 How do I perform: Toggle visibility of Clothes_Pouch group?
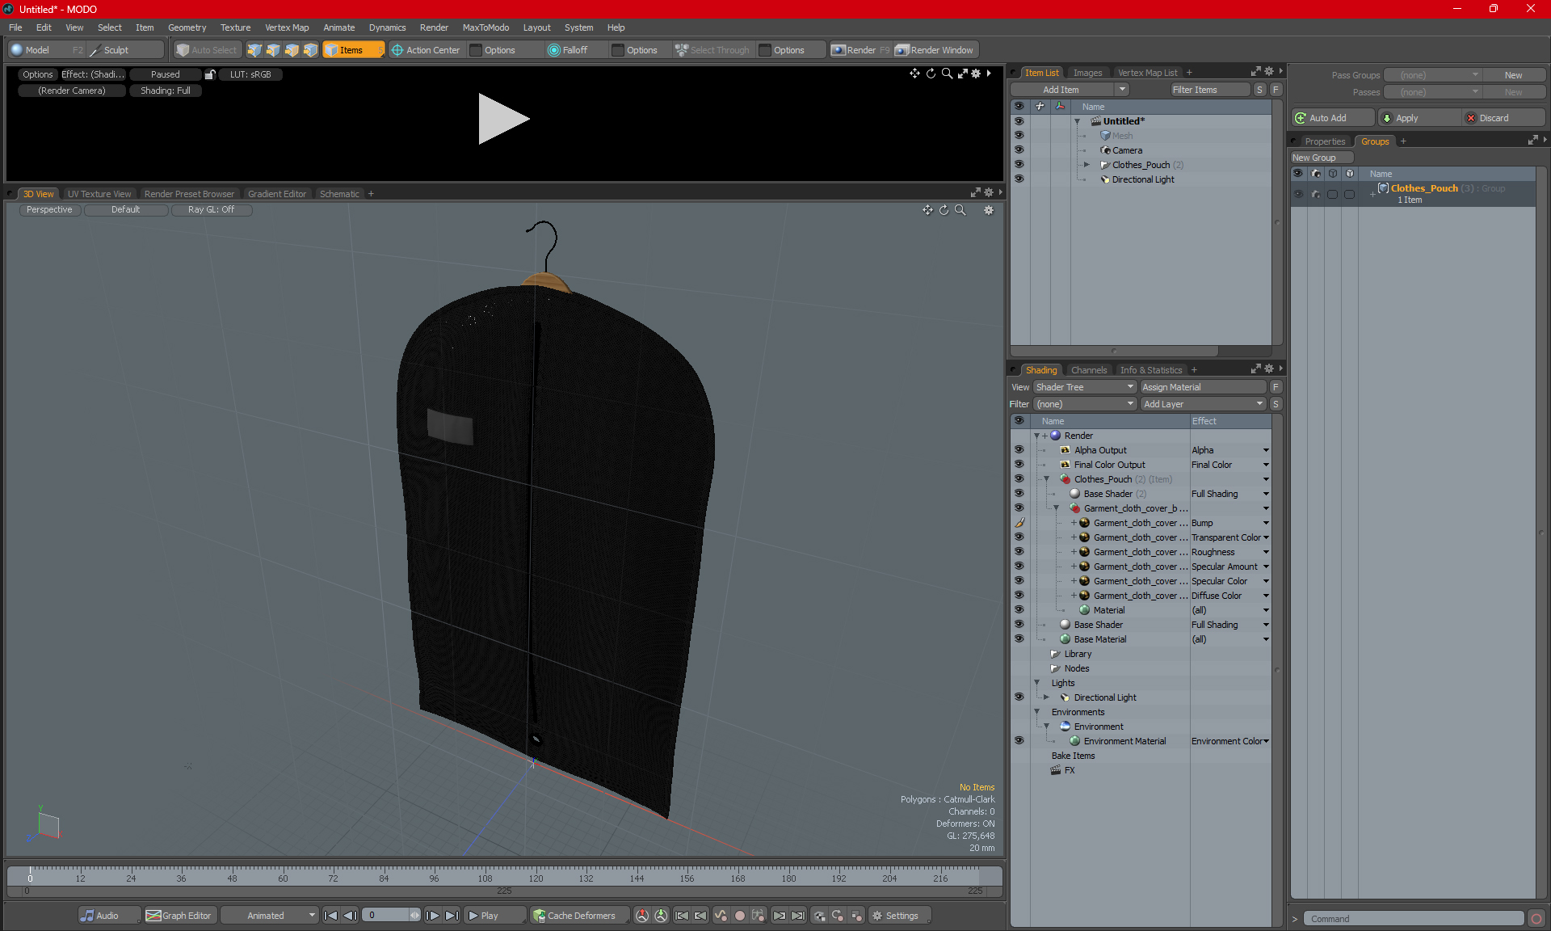(x=1298, y=194)
